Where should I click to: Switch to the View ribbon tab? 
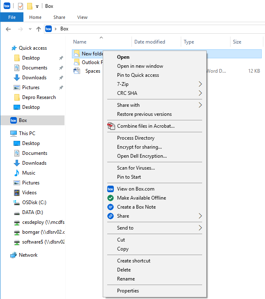[x=82, y=17]
